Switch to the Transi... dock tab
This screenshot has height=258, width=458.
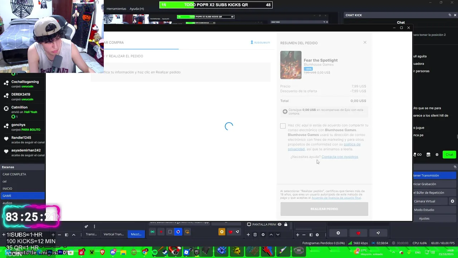coord(91,234)
